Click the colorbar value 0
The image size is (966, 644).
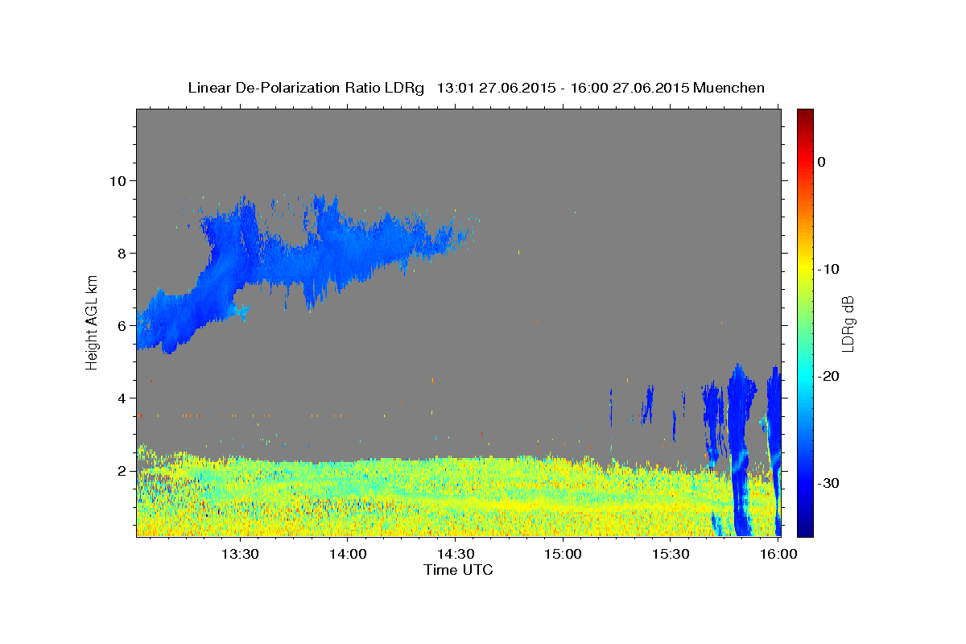822,162
